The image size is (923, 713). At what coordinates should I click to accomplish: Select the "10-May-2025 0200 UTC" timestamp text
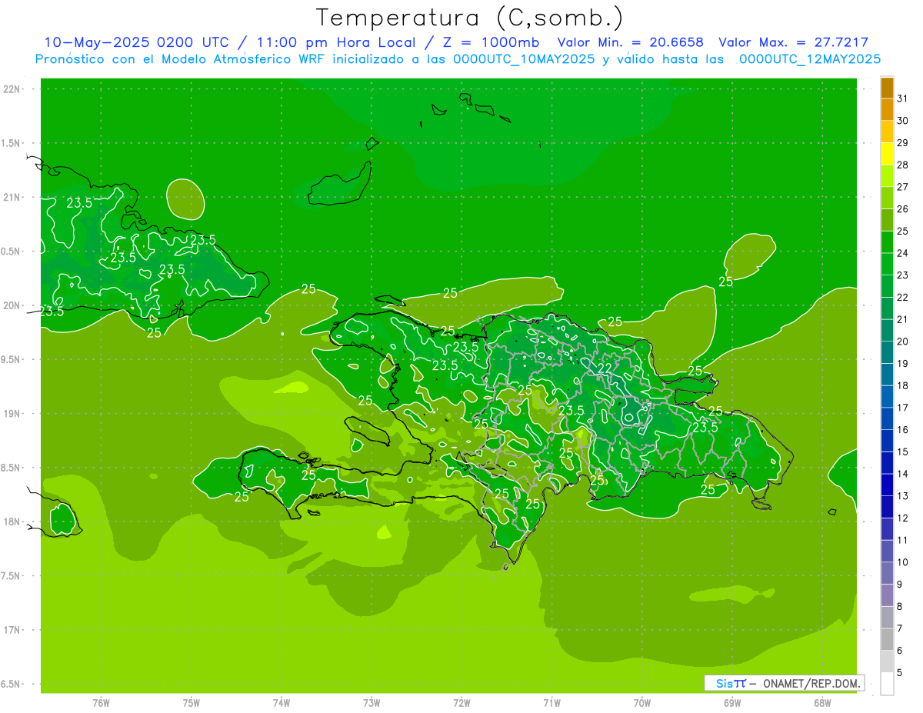pyautogui.click(x=136, y=42)
